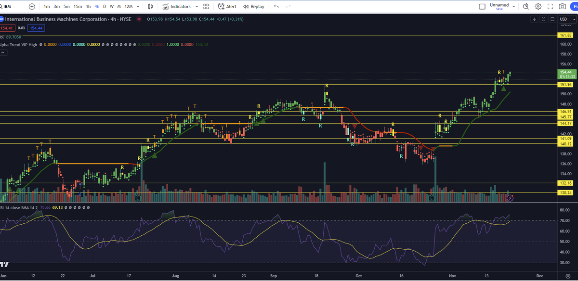Open chart settings gear

[538, 7]
